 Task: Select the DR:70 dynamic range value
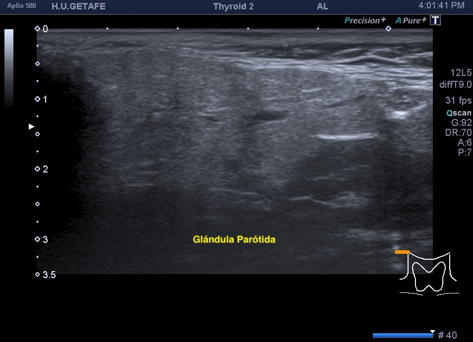tap(459, 133)
